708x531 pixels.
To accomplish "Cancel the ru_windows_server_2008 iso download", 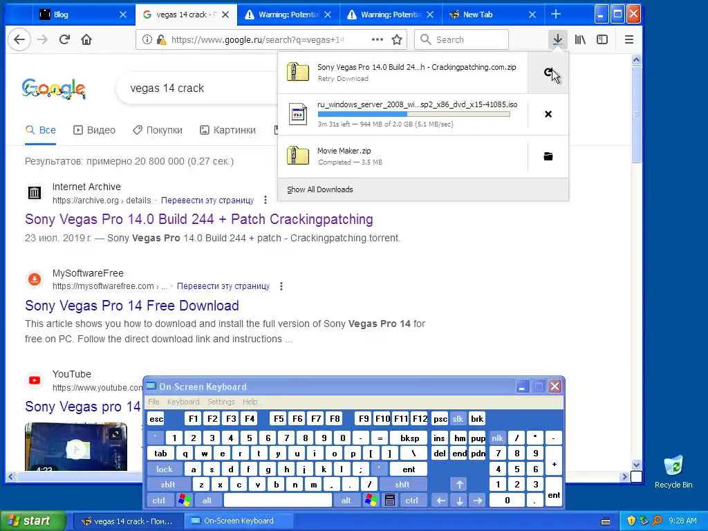I will [548, 114].
